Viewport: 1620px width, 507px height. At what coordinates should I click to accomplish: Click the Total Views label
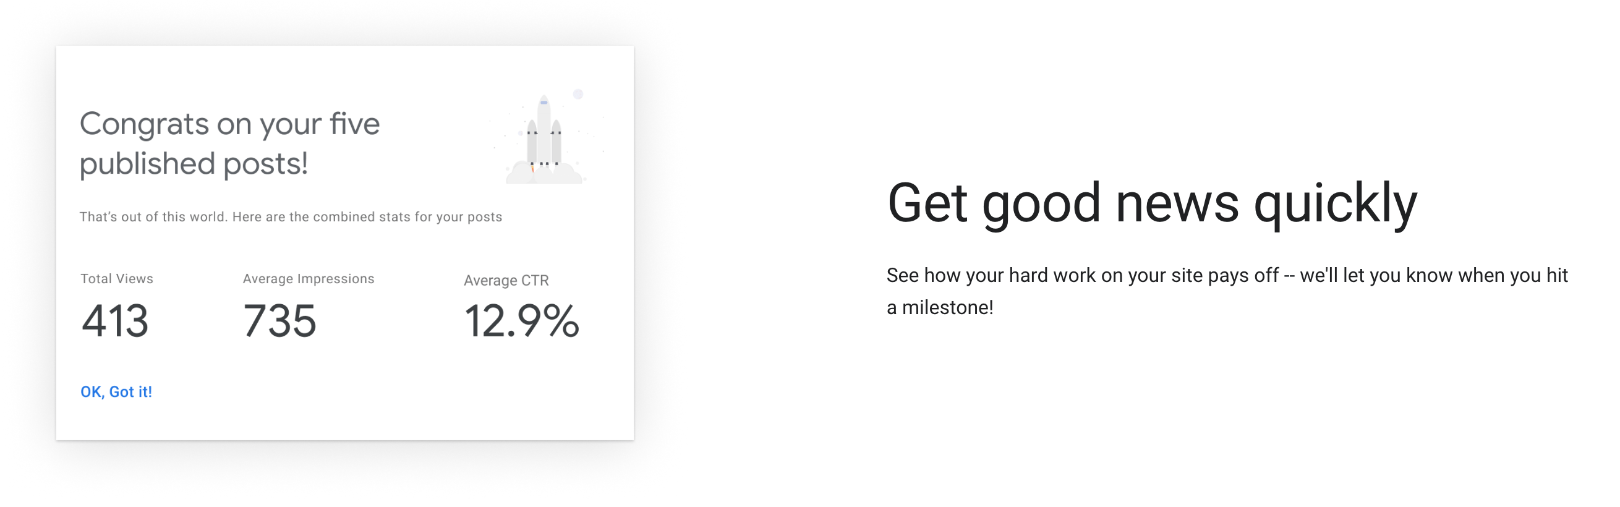[x=117, y=279]
